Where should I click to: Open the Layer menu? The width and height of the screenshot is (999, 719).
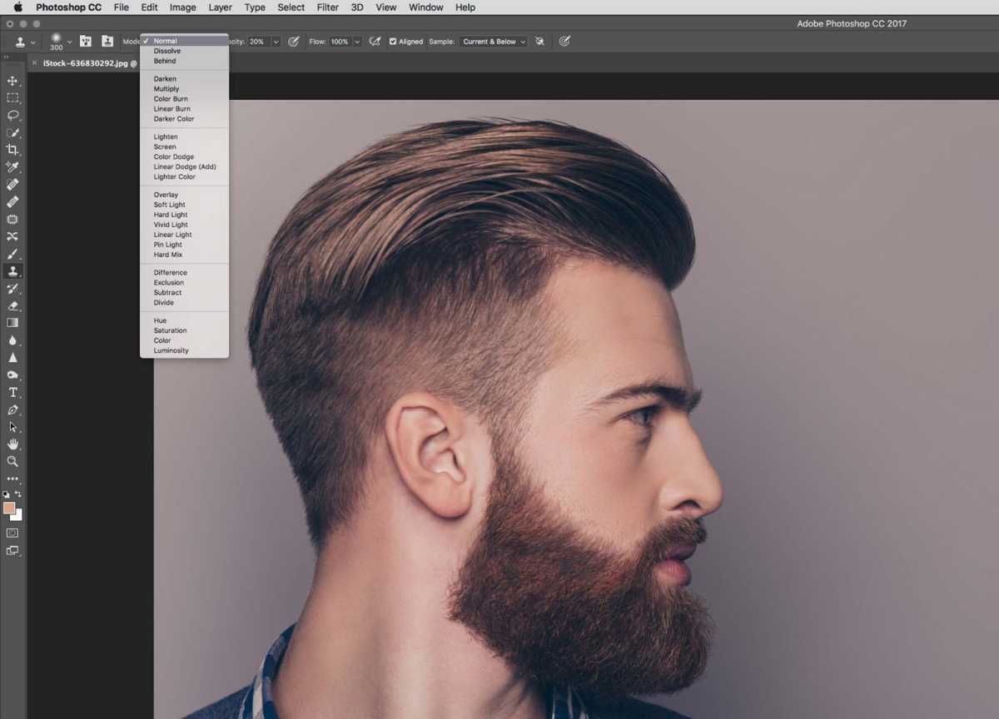(220, 7)
